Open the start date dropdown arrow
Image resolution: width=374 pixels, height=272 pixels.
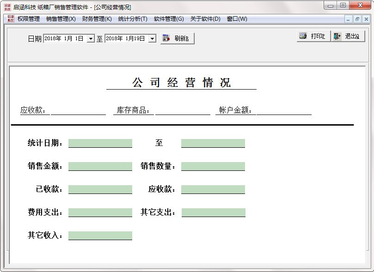coord(91,38)
